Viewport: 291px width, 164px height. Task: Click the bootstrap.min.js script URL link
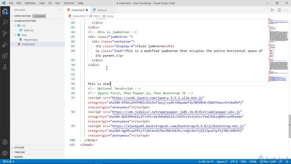(178, 126)
